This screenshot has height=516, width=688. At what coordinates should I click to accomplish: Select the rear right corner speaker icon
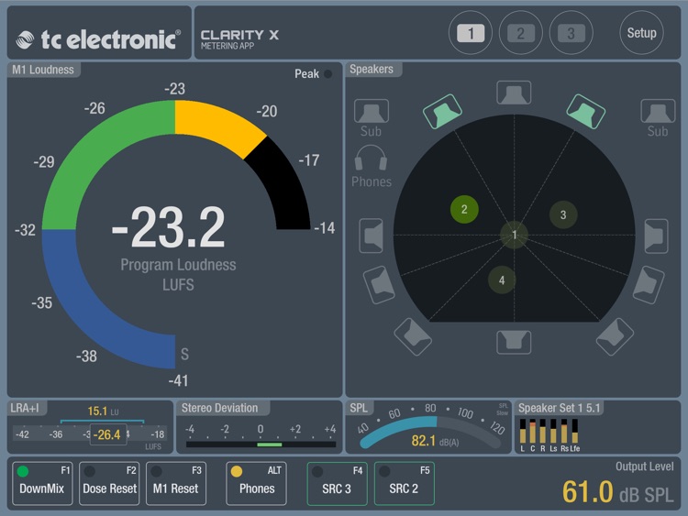click(616, 336)
